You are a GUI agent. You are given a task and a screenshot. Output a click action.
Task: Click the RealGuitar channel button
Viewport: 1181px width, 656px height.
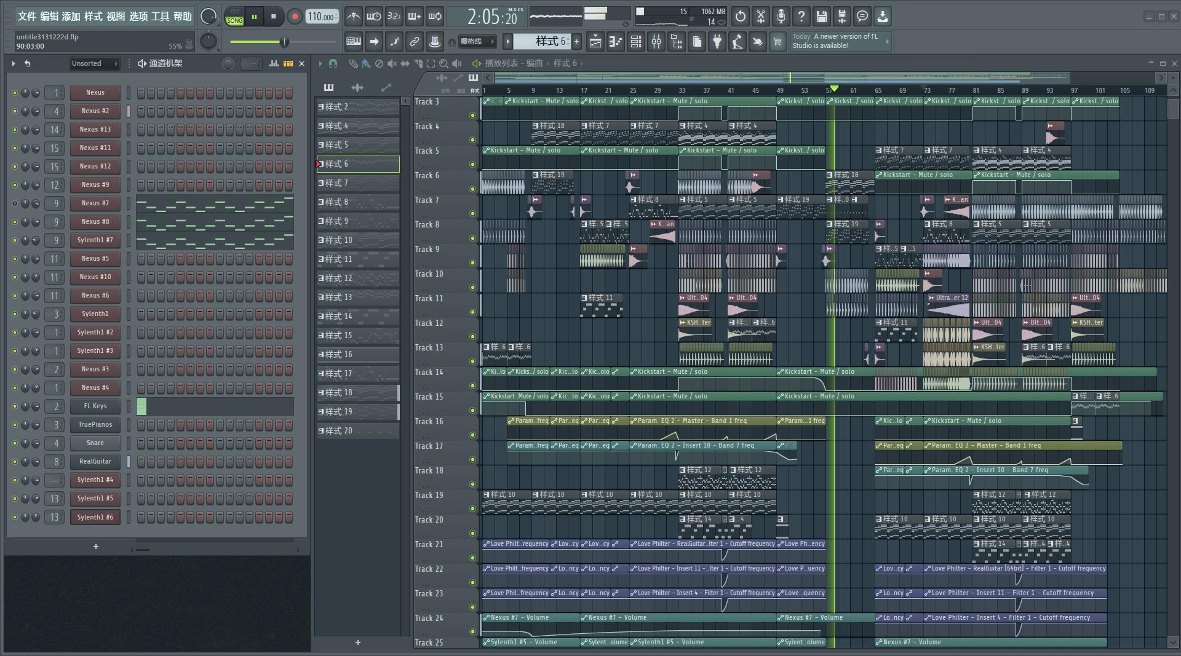coord(95,462)
